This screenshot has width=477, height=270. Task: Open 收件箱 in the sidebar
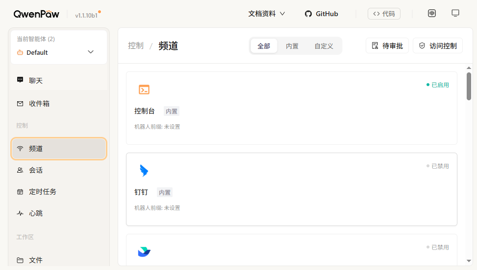point(59,103)
